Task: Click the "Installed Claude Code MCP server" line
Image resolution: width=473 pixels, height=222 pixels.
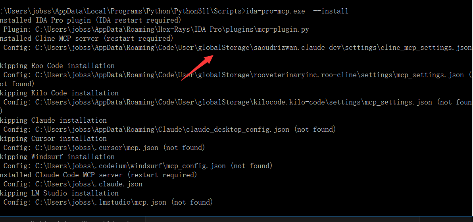Action: coord(98,175)
